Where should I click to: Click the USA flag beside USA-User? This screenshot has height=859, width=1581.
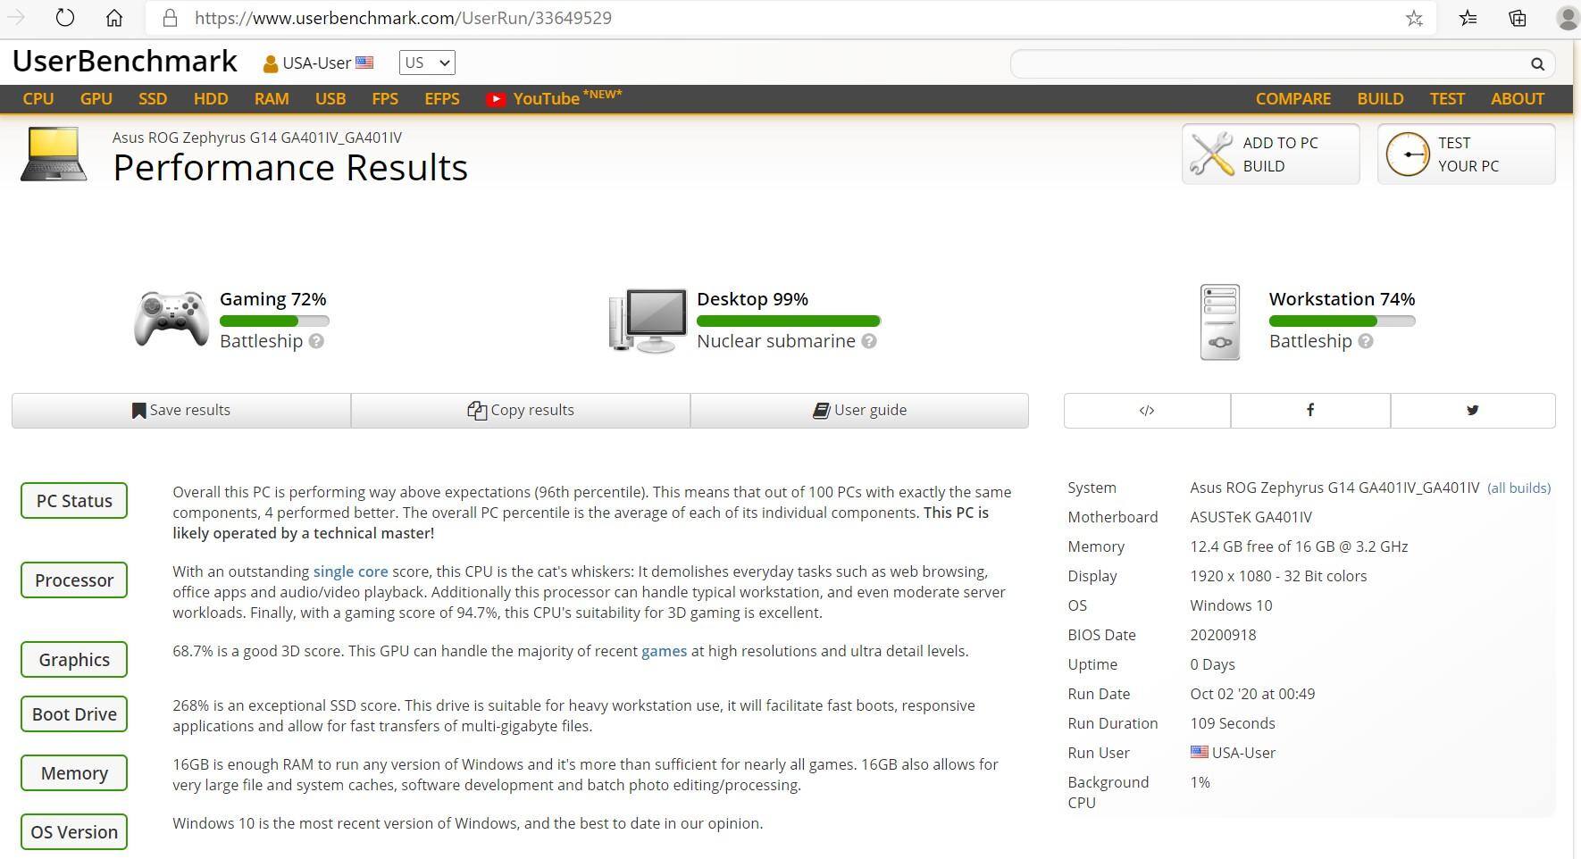tap(364, 63)
